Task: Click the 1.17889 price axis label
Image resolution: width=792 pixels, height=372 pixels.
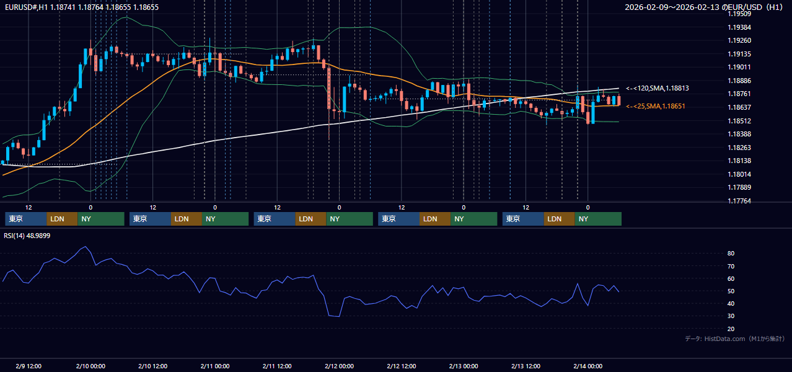Action: coord(739,187)
